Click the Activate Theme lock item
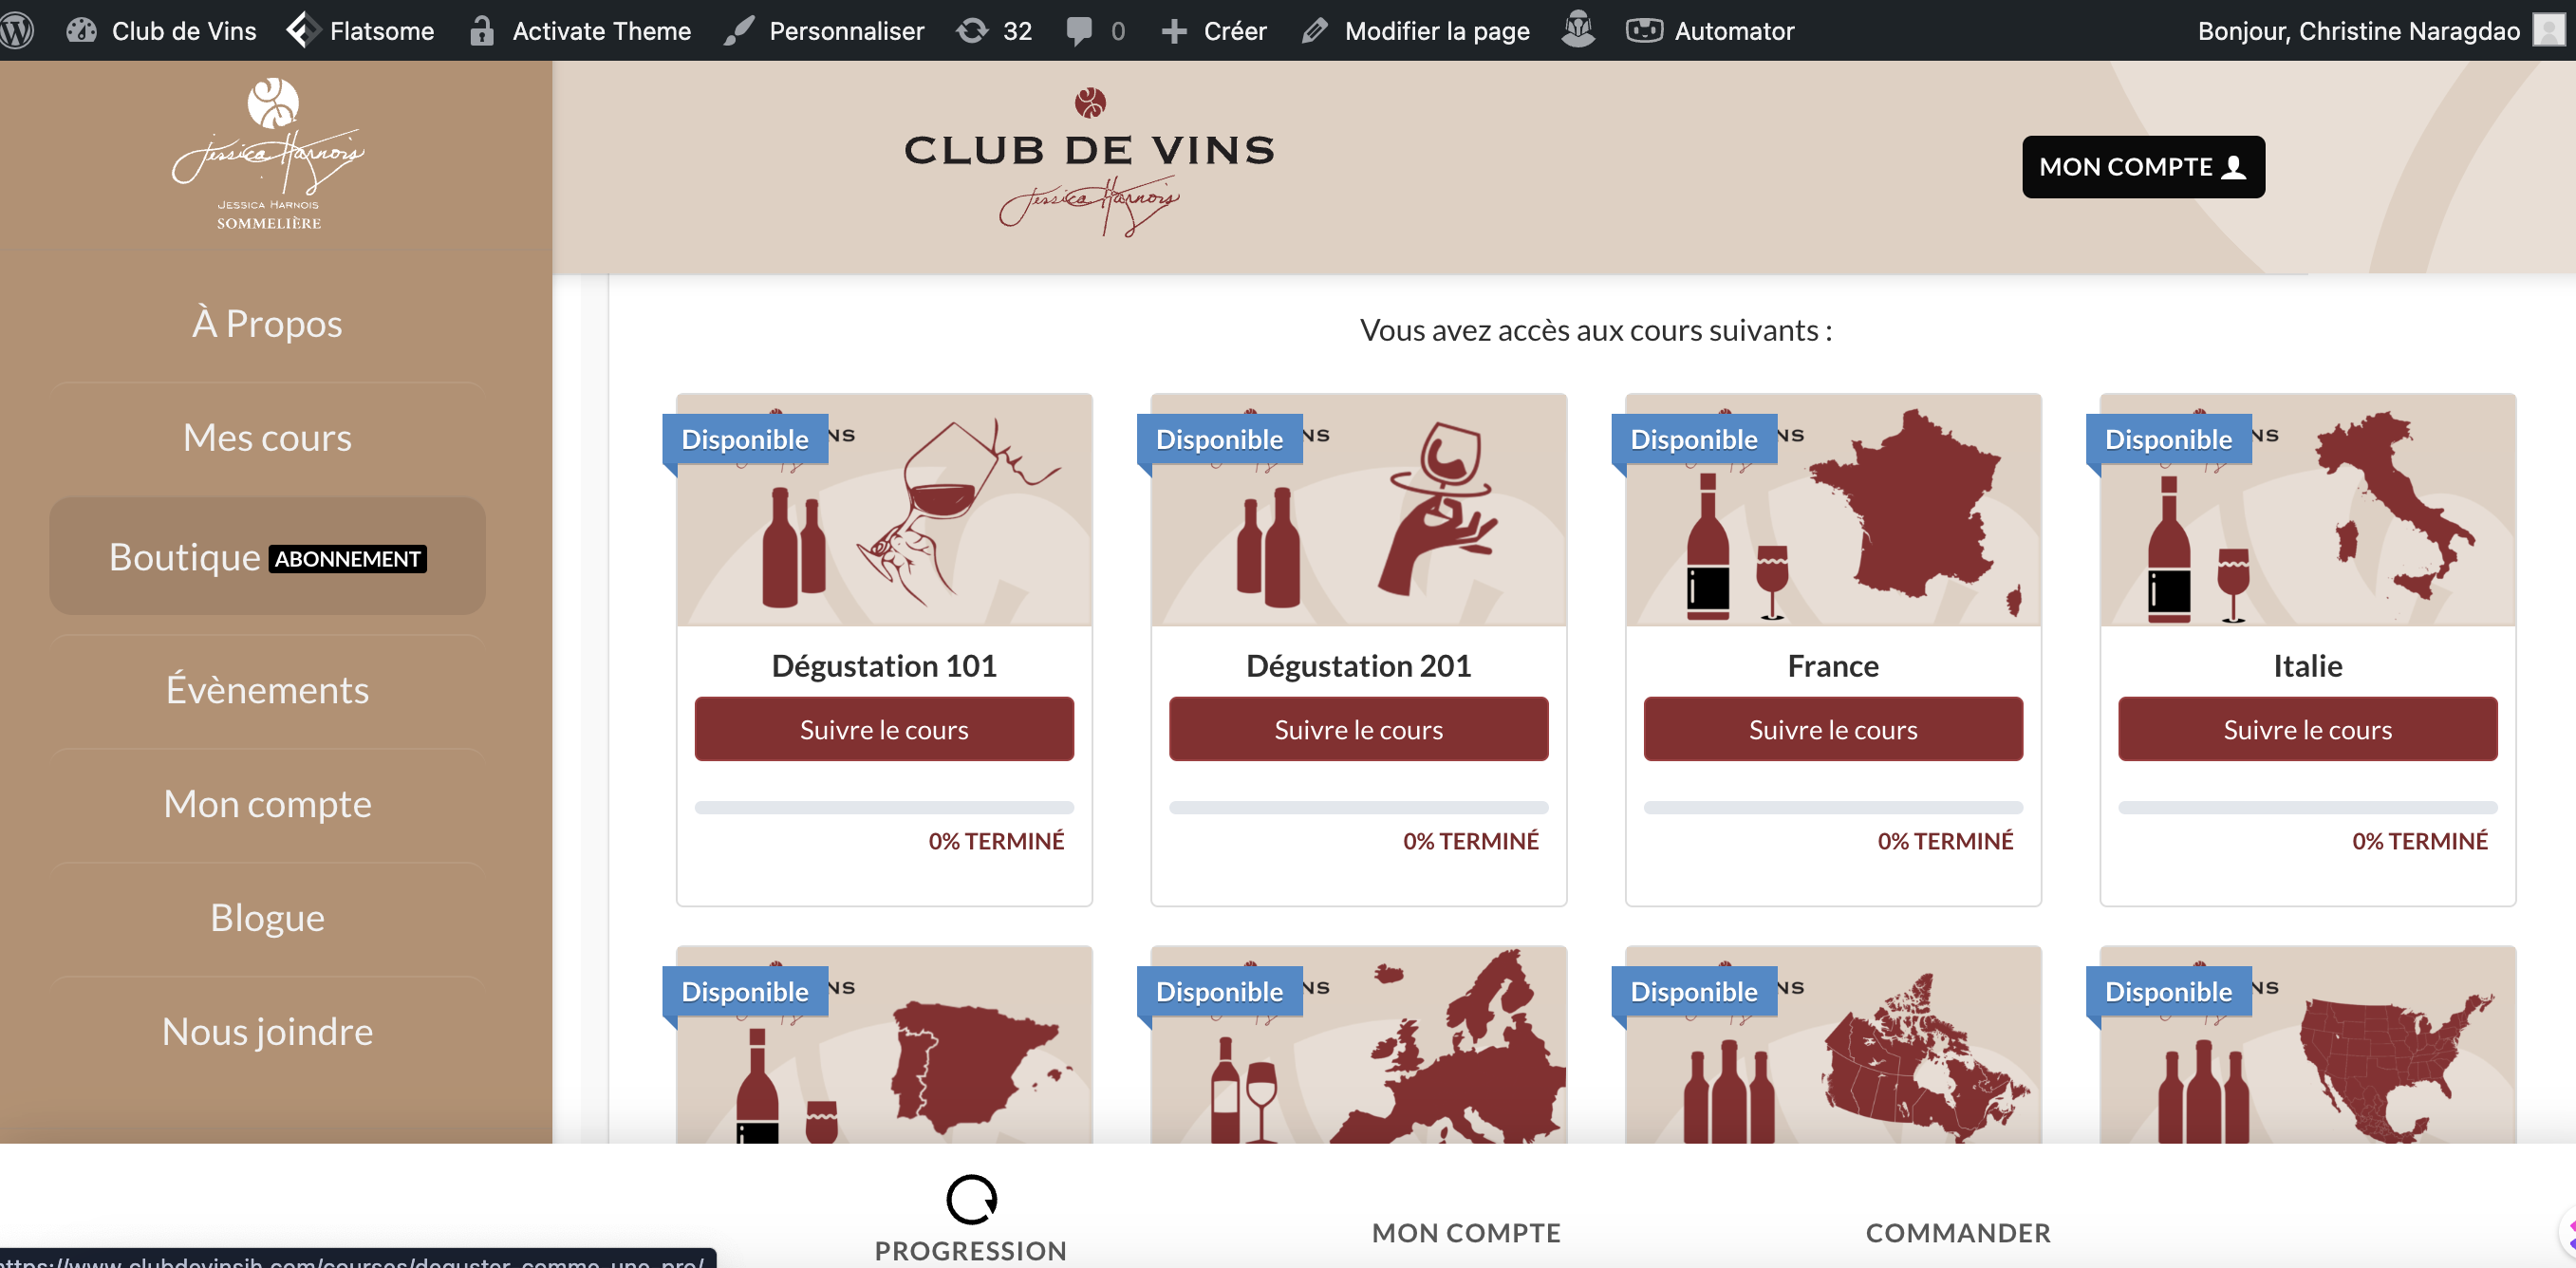This screenshot has width=2576, height=1268. [x=581, y=31]
